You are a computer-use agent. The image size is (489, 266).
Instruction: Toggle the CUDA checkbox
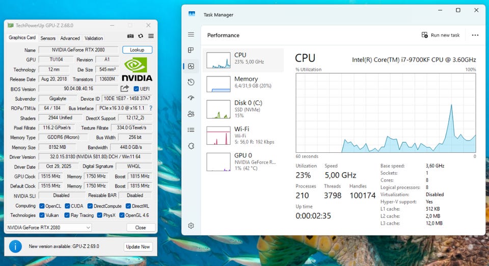point(67,206)
